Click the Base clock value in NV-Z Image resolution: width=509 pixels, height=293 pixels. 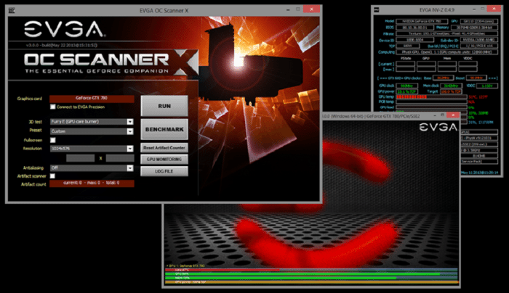click(443, 78)
